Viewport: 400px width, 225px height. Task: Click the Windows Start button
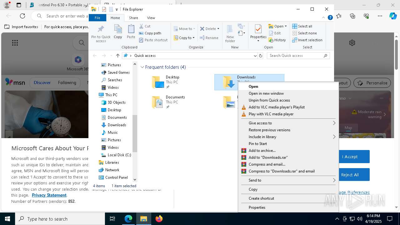7,219
